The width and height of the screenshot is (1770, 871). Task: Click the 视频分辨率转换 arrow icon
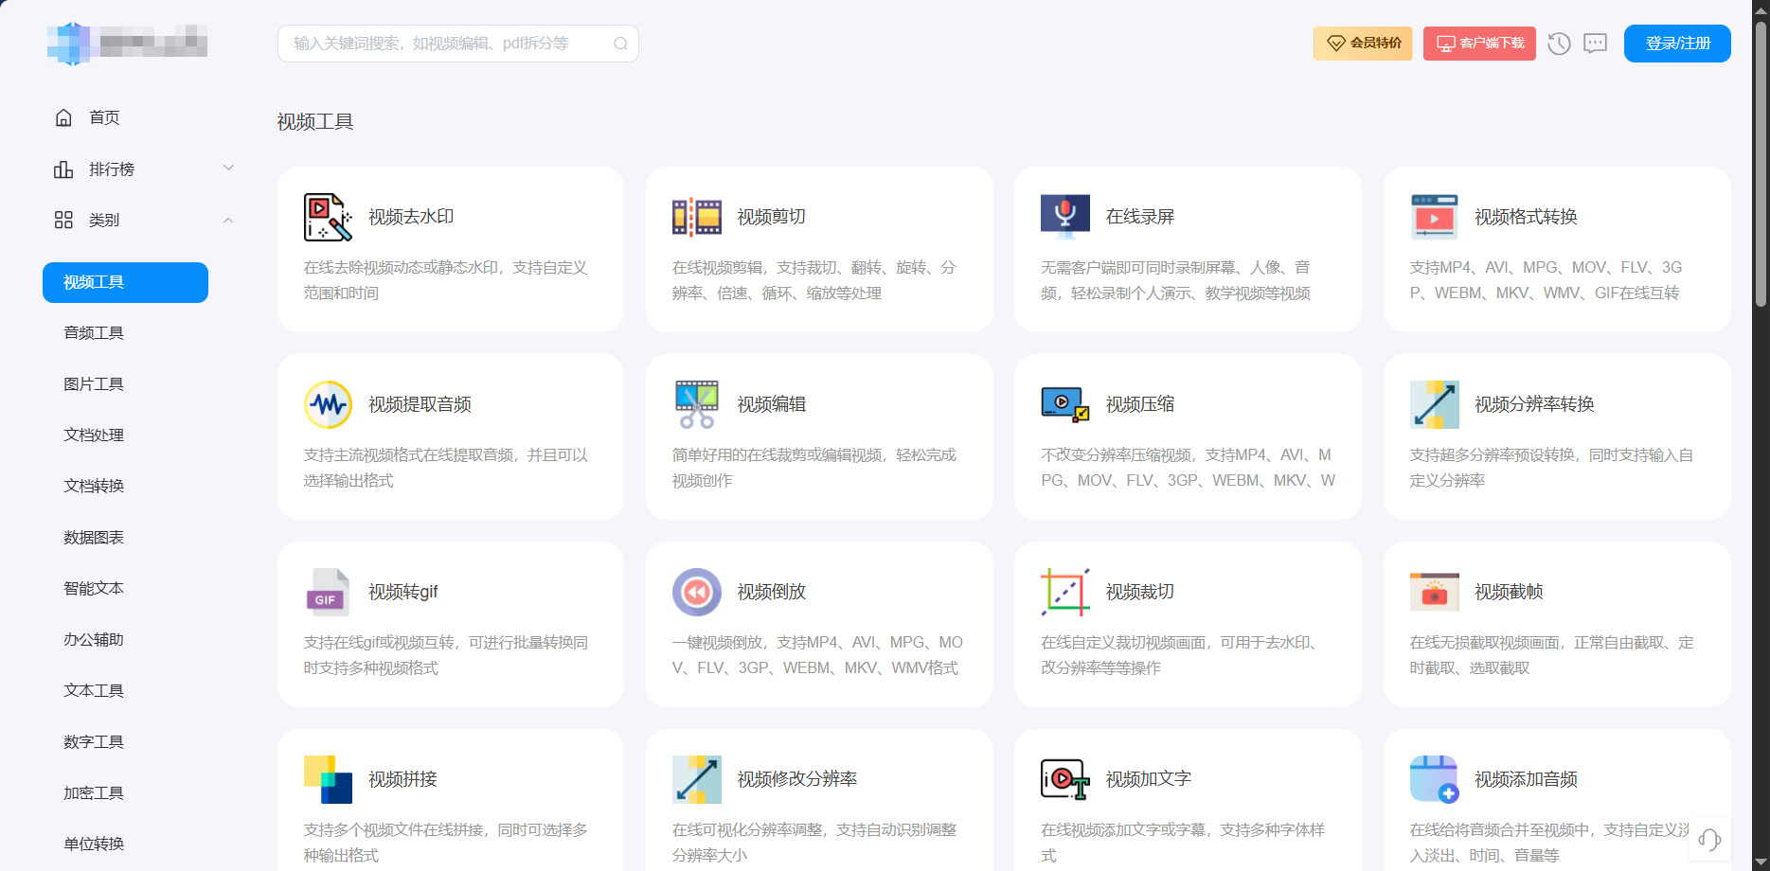pyautogui.click(x=1435, y=404)
